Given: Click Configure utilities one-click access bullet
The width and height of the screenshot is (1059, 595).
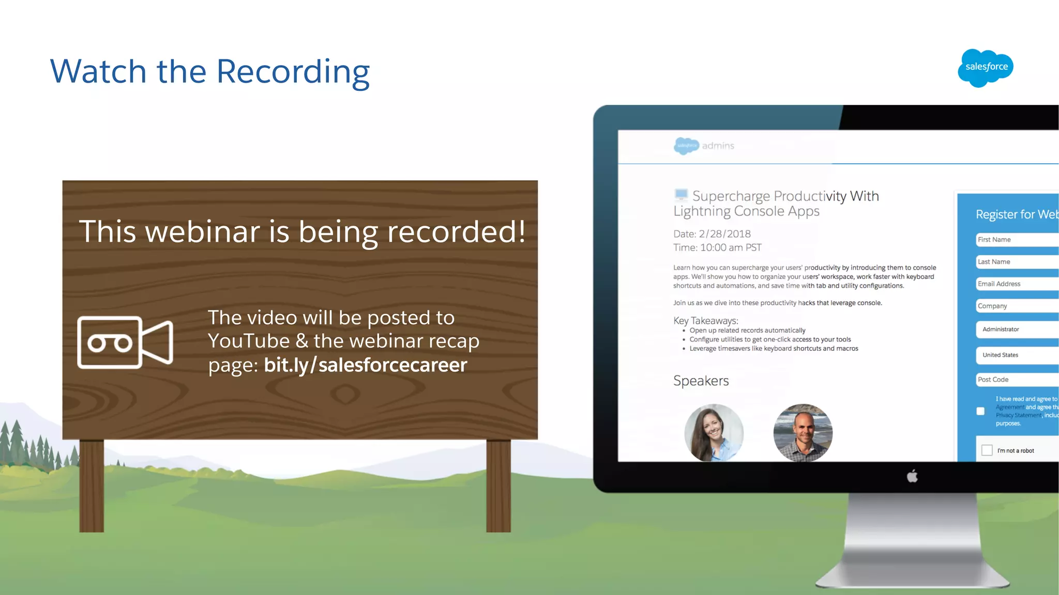Looking at the screenshot, I should point(770,340).
